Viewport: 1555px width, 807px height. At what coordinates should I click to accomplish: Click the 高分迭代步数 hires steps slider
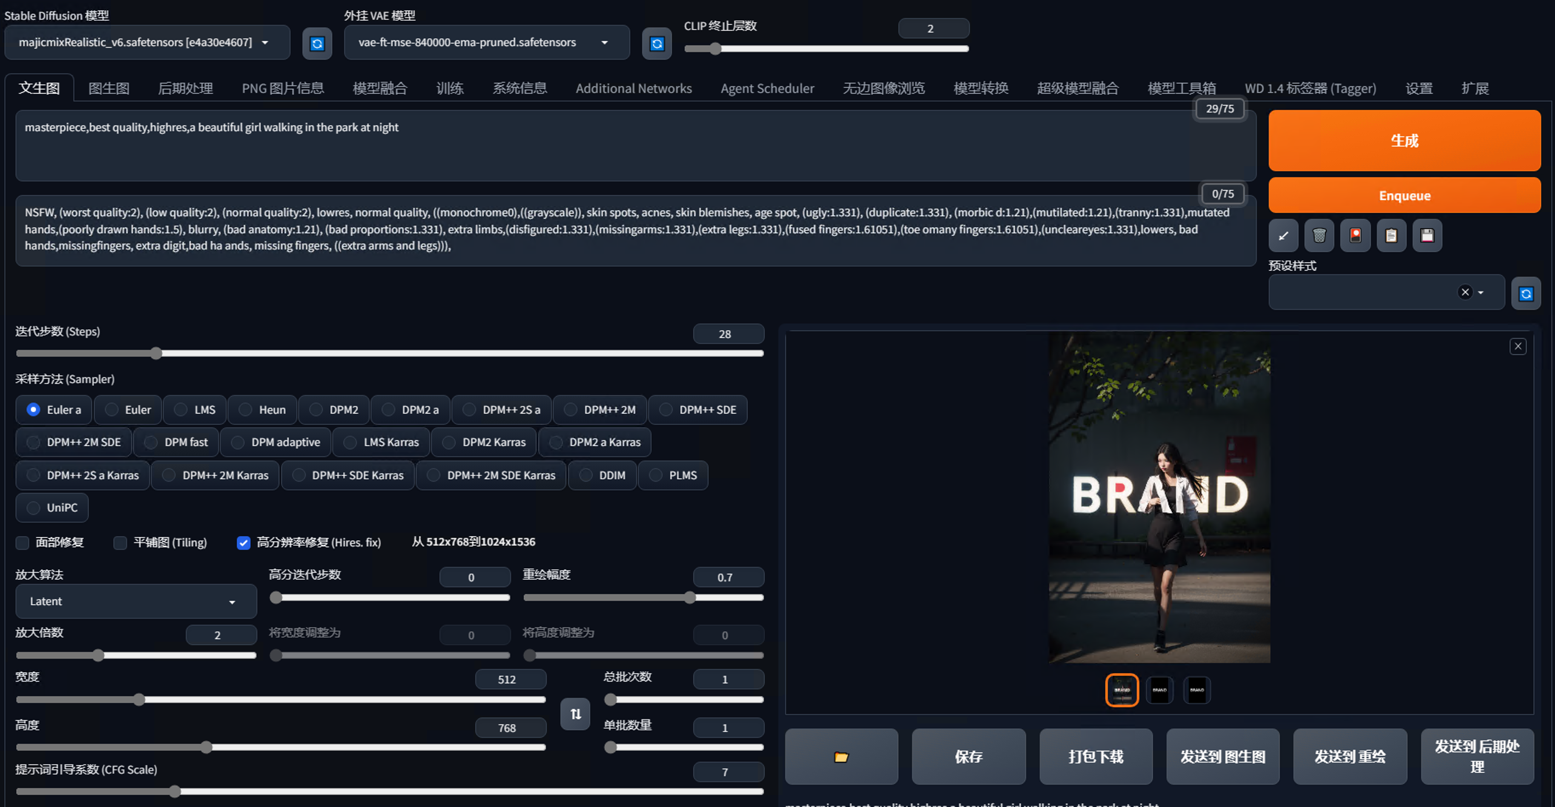[x=390, y=598]
